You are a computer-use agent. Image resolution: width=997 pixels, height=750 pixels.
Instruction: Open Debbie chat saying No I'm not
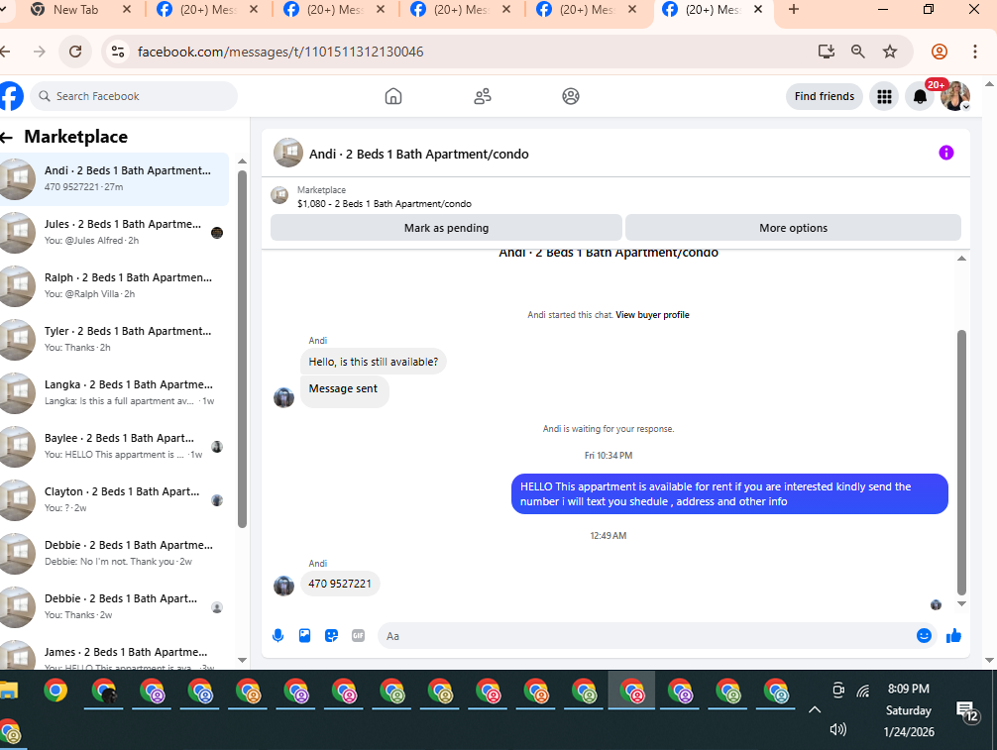tap(114, 552)
